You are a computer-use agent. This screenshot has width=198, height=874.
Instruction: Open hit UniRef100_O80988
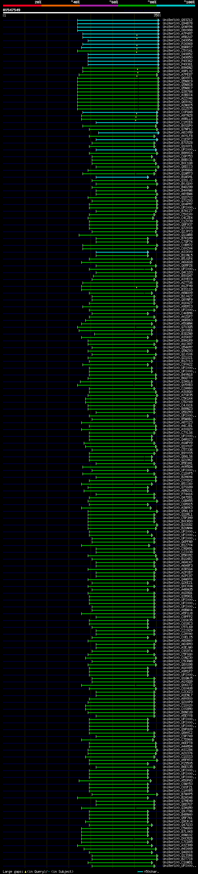coord(178,30)
